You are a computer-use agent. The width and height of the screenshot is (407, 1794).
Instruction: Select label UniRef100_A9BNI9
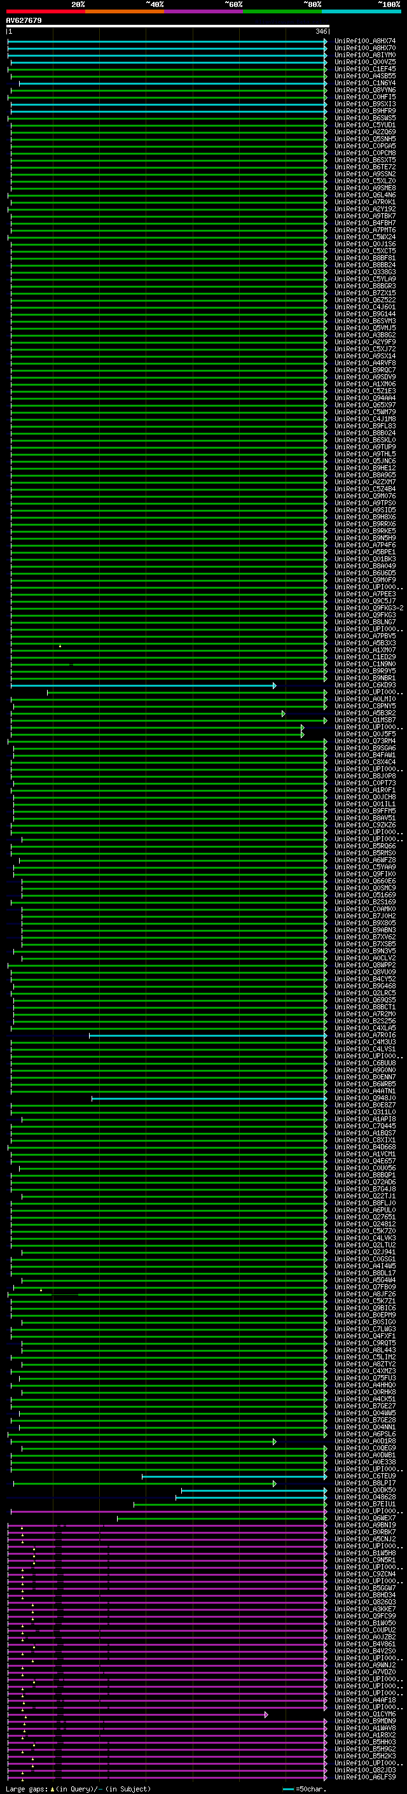(x=365, y=1525)
